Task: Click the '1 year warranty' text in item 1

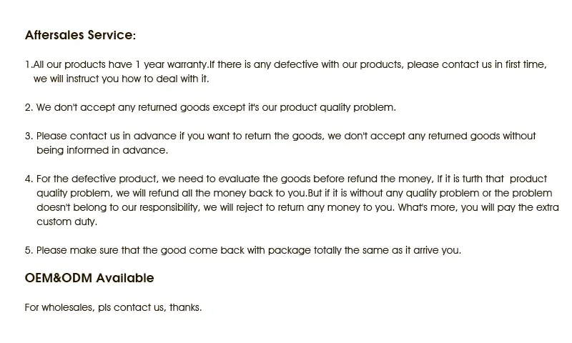Action: point(171,64)
